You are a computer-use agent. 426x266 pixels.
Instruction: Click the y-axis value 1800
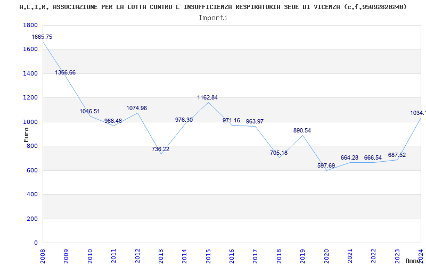click(x=30, y=25)
